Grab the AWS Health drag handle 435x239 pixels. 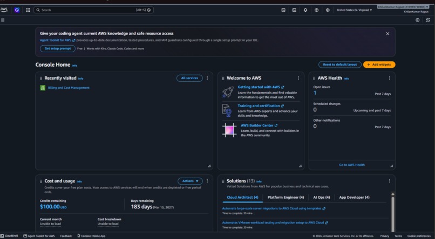pos(314,79)
